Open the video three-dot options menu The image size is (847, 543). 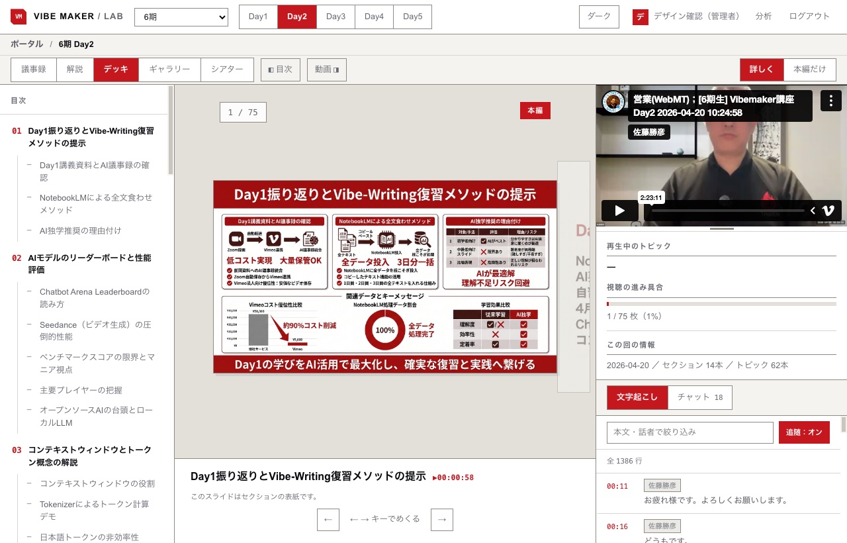click(x=831, y=101)
